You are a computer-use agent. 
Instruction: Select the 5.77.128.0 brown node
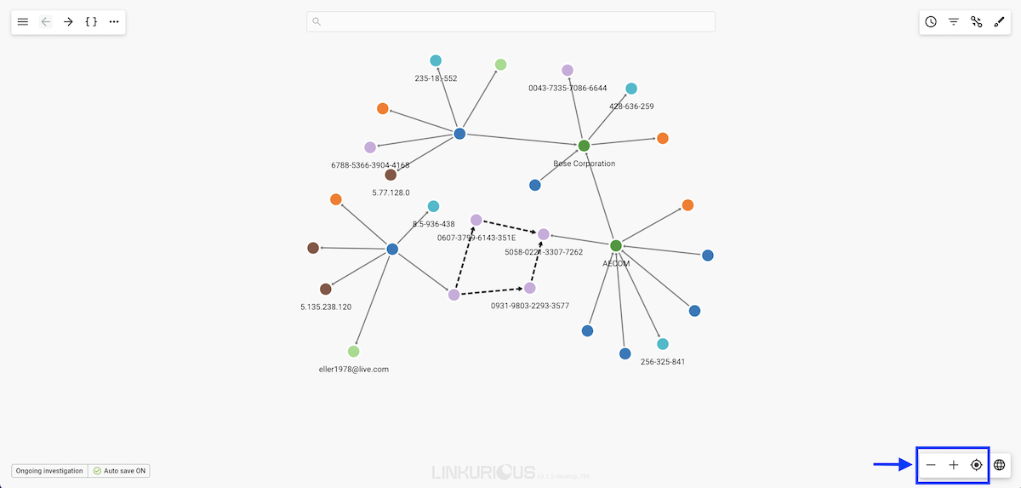pos(391,175)
